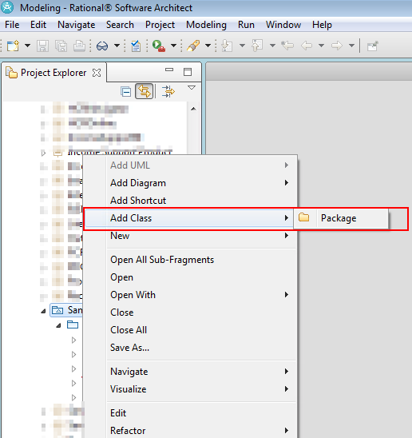
Task: Choose Close All in the context menu
Action: point(190,330)
